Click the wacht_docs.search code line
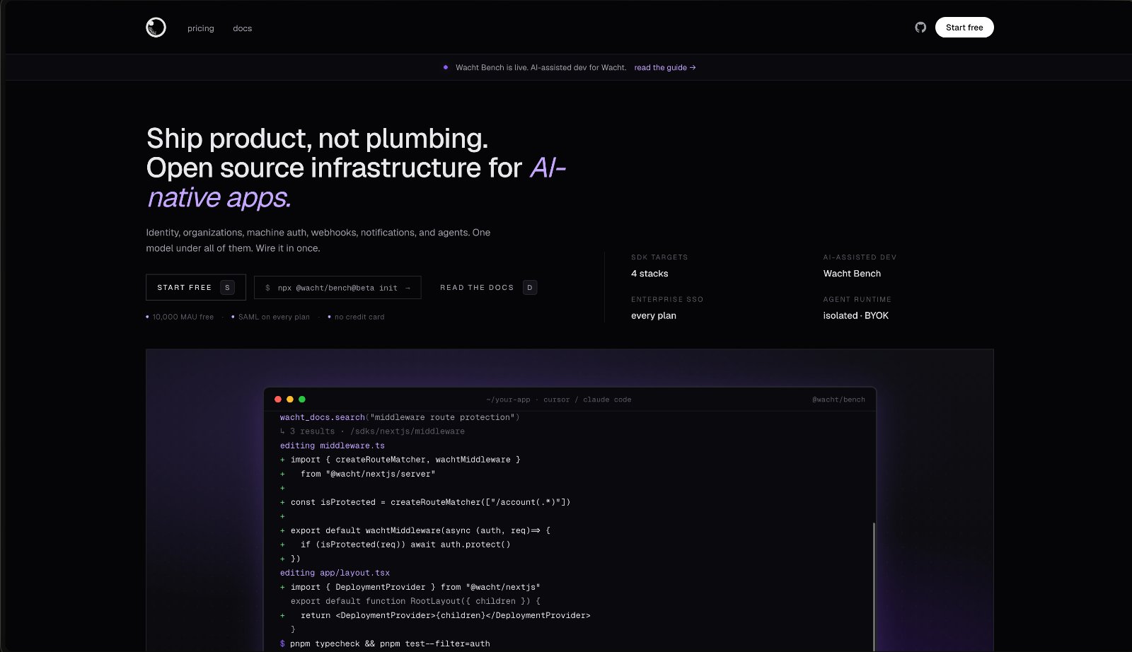This screenshot has height=652, width=1132. point(400,417)
